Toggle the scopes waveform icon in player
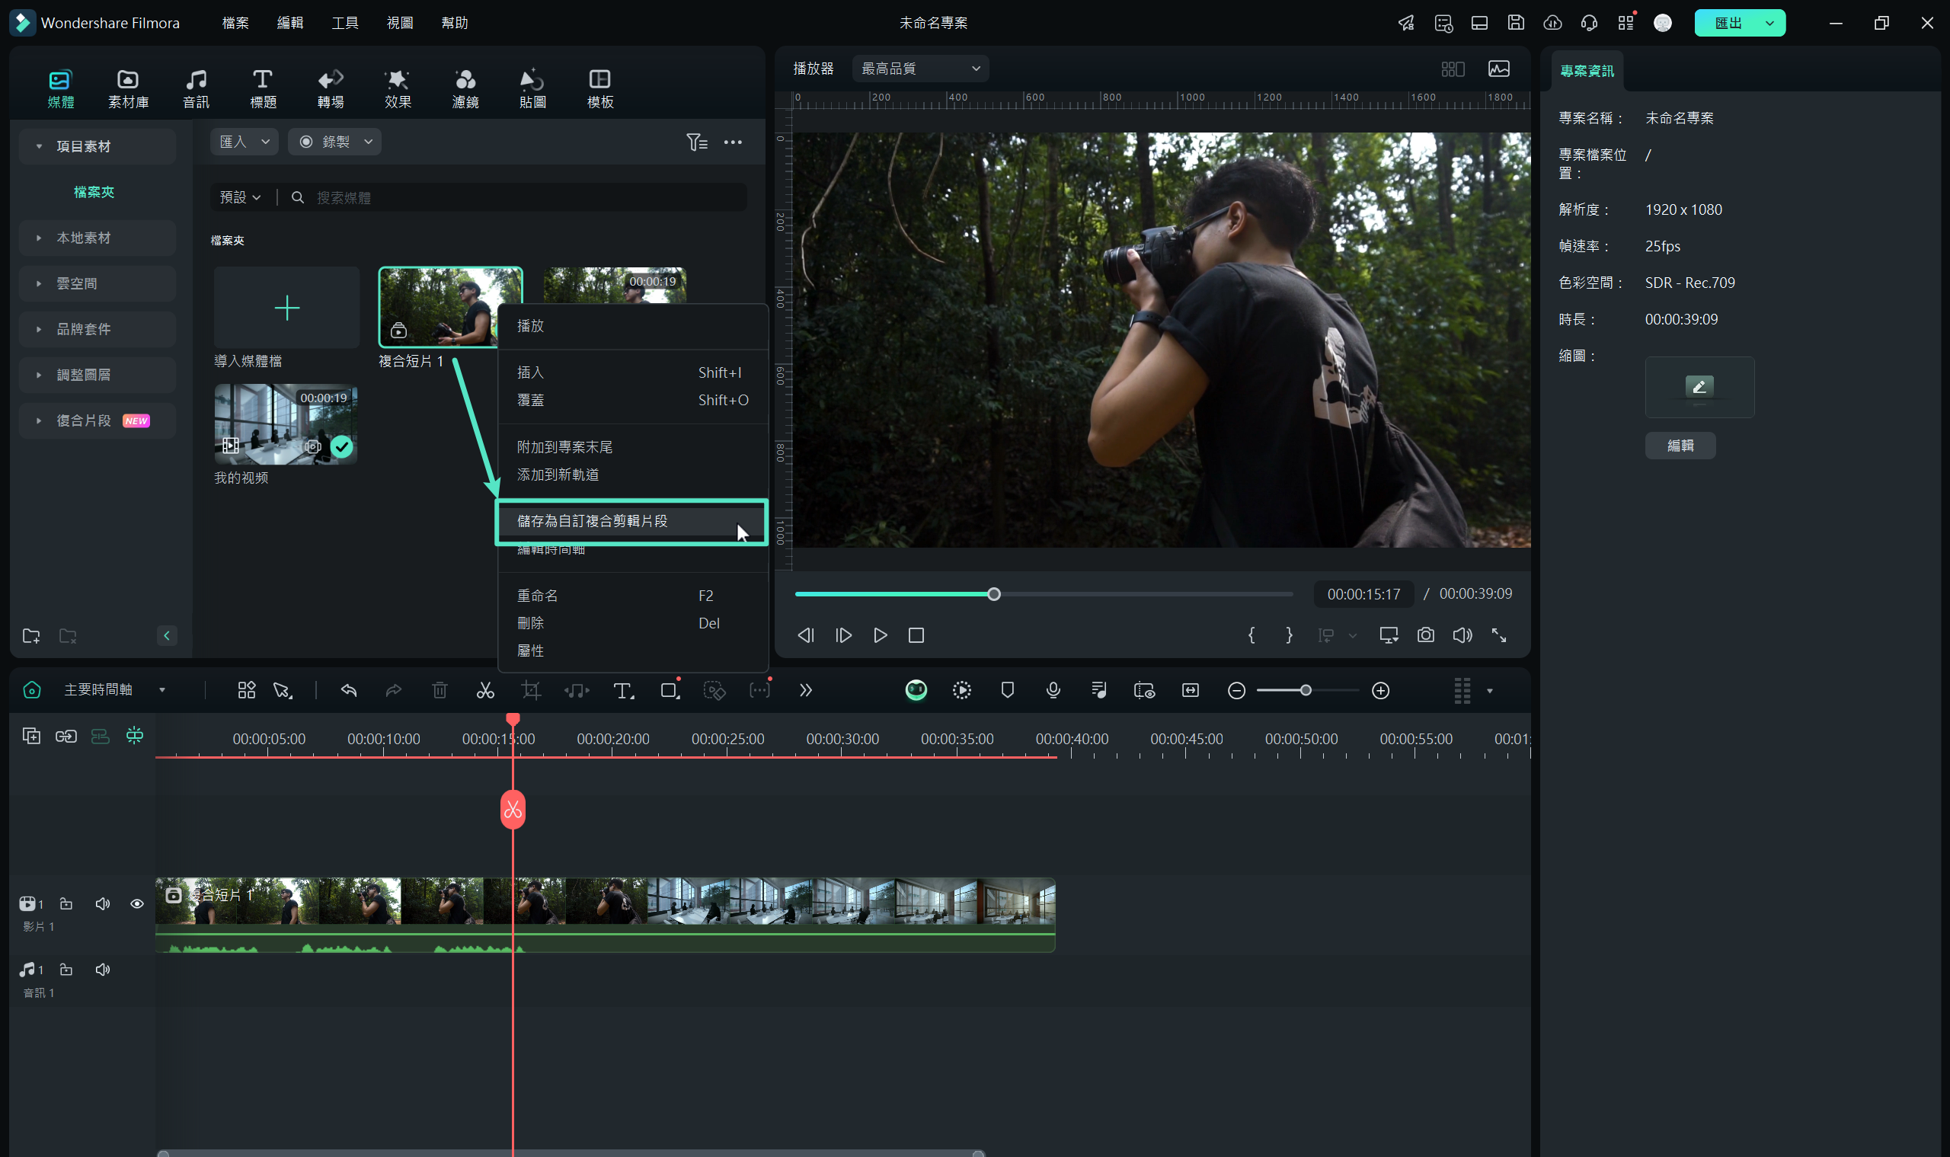 click(1498, 69)
